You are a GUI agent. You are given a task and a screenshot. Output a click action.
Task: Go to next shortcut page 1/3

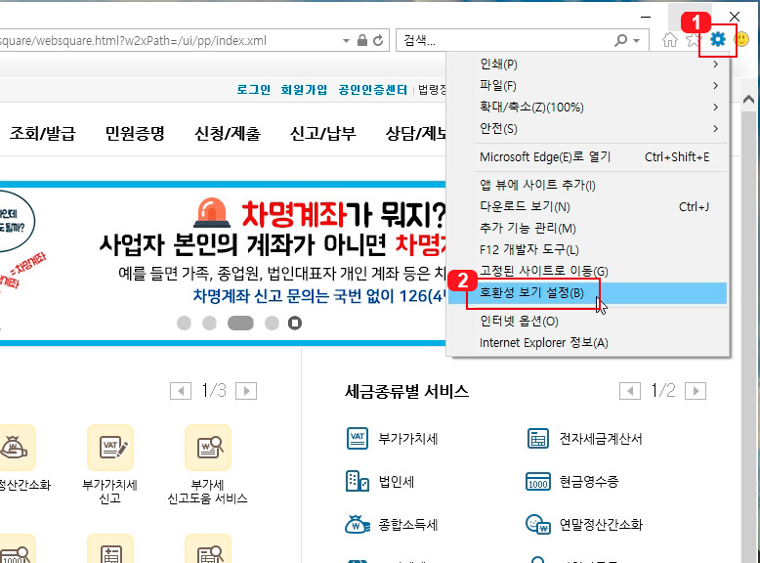246,391
